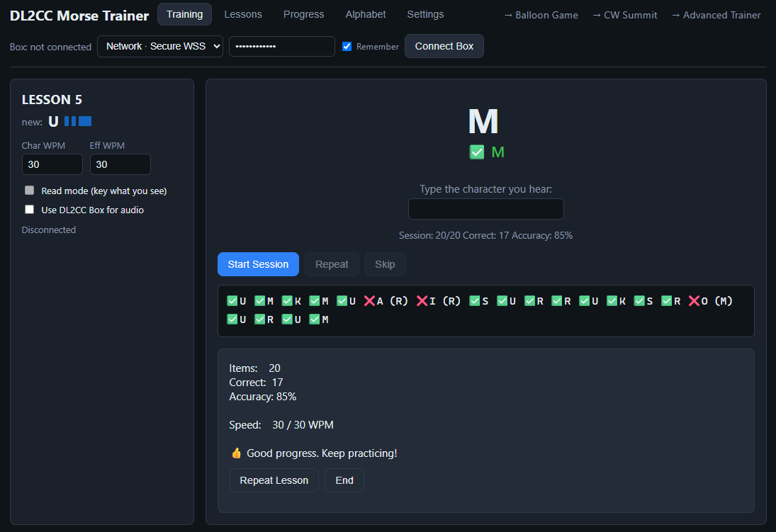Click the new letter U in sidebar
Image resolution: width=776 pixels, height=532 pixels.
coord(53,122)
